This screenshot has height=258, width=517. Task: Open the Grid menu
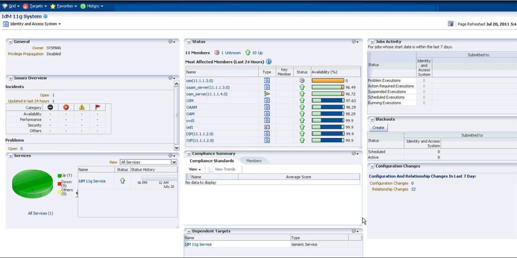tap(11, 6)
